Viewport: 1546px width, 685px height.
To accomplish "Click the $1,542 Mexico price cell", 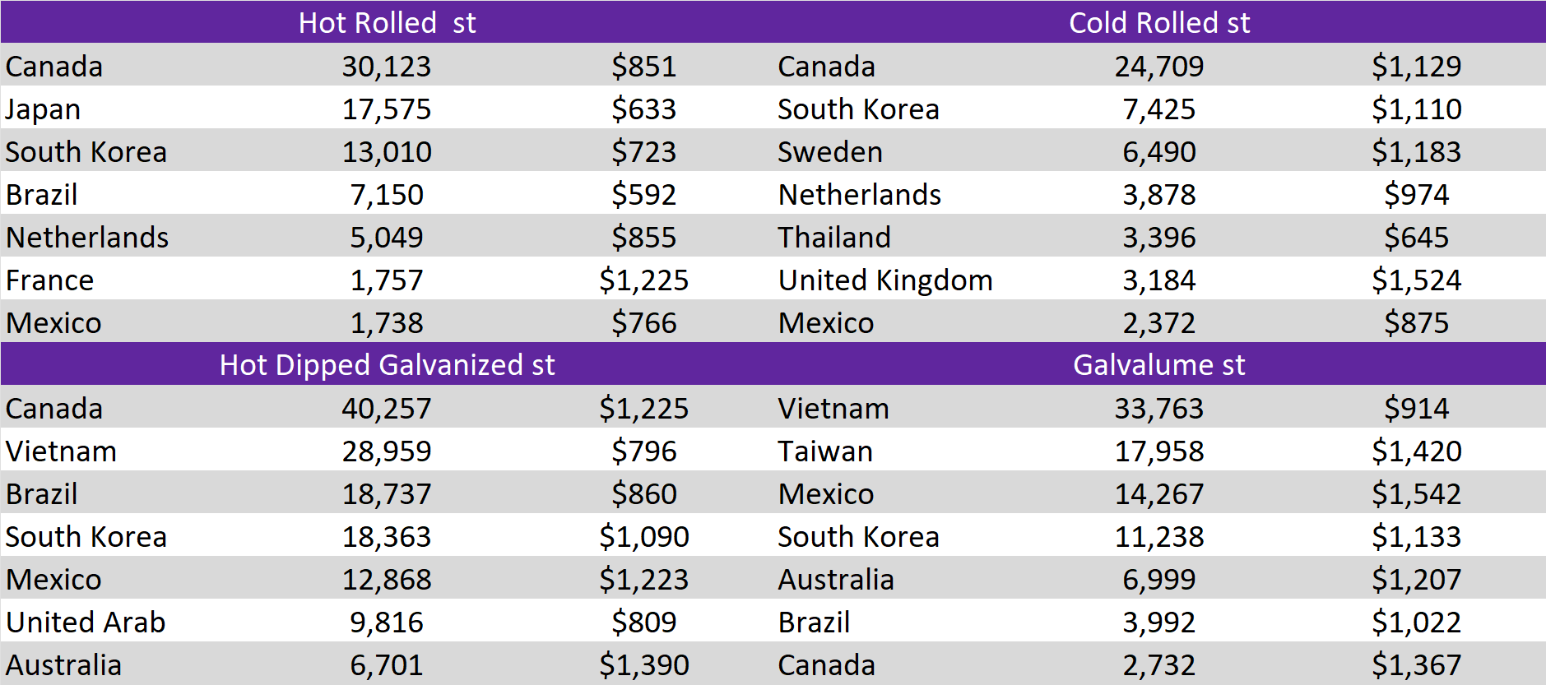I will click(1416, 494).
